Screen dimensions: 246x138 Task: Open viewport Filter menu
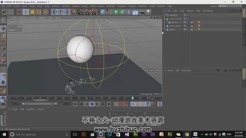pos(51,18)
